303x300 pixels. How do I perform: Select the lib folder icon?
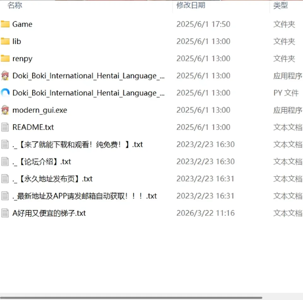click(x=5, y=41)
